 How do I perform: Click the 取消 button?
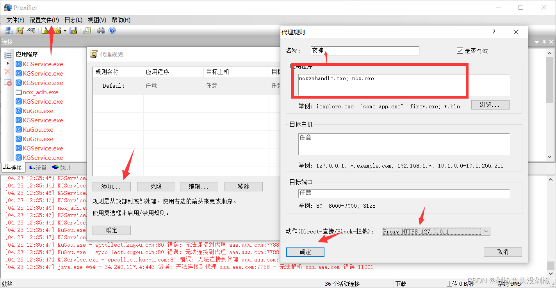pos(503,252)
